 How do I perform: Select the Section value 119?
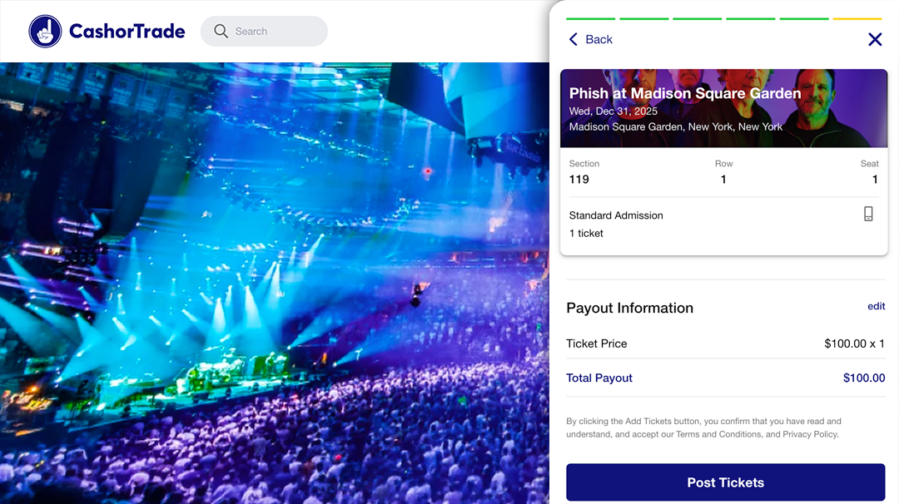579,179
